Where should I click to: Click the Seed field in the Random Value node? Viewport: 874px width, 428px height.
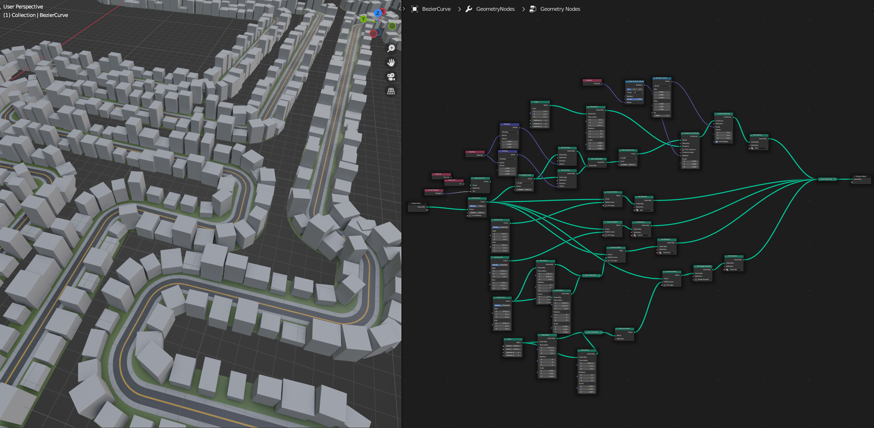[662, 116]
